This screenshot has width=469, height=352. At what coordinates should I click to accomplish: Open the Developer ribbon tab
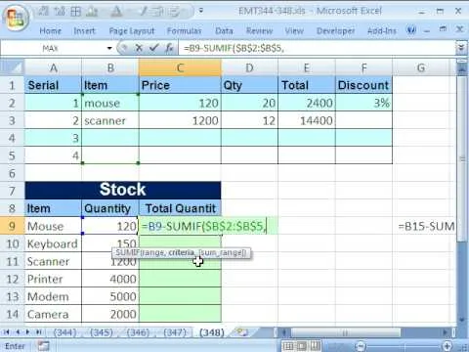336,31
